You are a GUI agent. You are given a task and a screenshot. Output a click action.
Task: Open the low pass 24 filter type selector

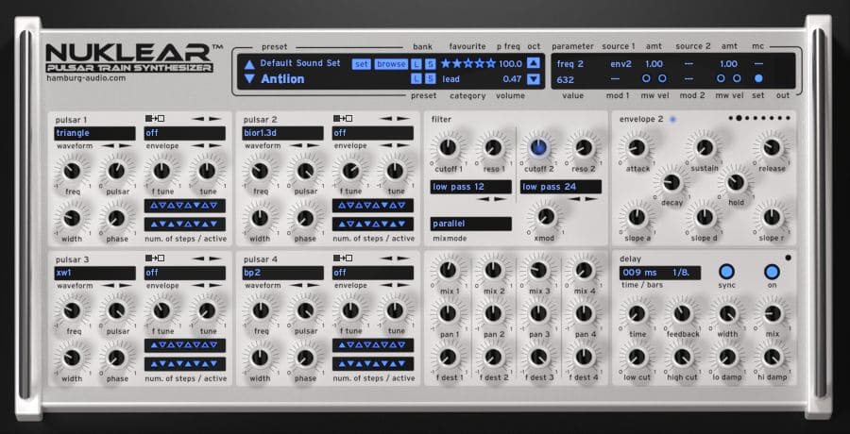(x=561, y=187)
